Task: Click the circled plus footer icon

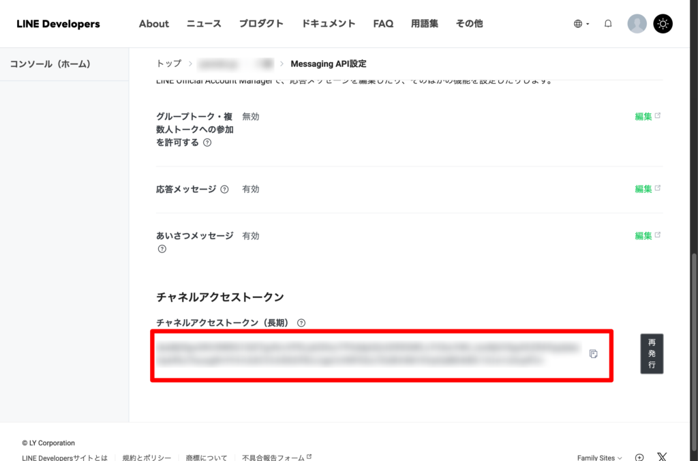Action: click(x=639, y=458)
